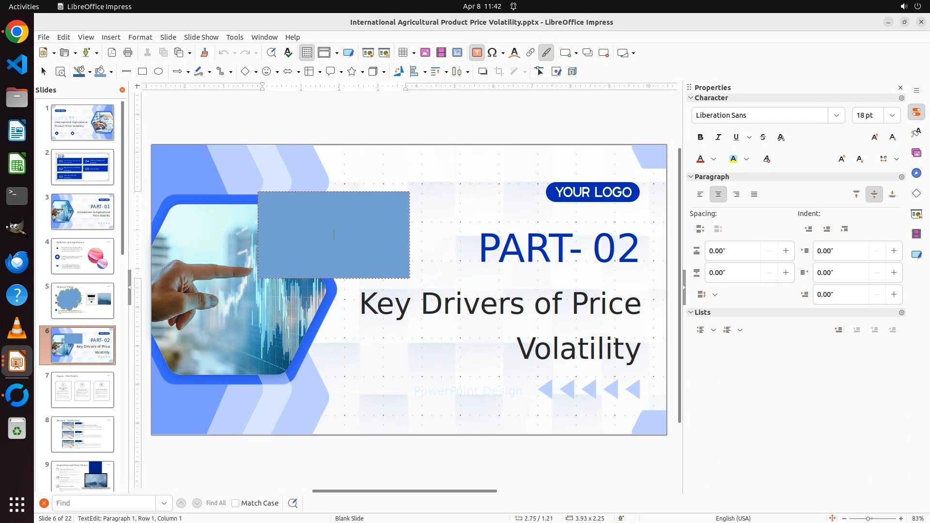Open the Slide Show menu
The image size is (930, 523).
point(201,37)
